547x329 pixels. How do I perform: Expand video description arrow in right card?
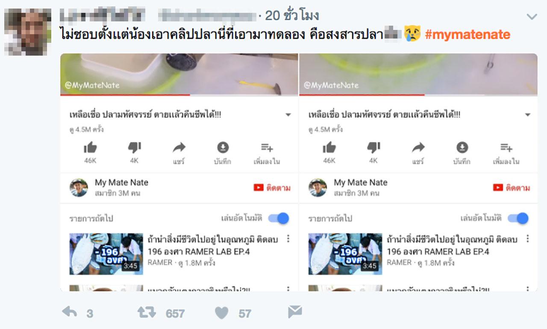(x=527, y=115)
